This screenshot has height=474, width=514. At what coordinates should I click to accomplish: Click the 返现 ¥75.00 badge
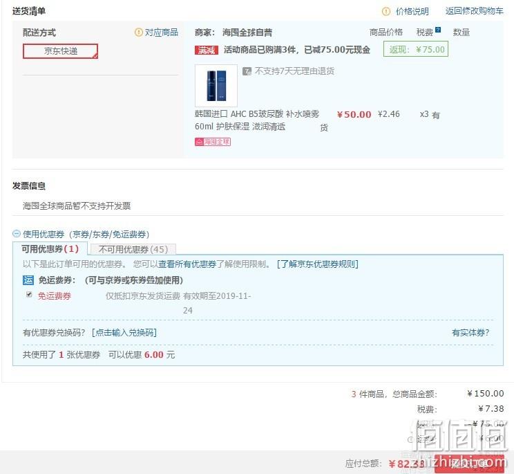[416, 50]
